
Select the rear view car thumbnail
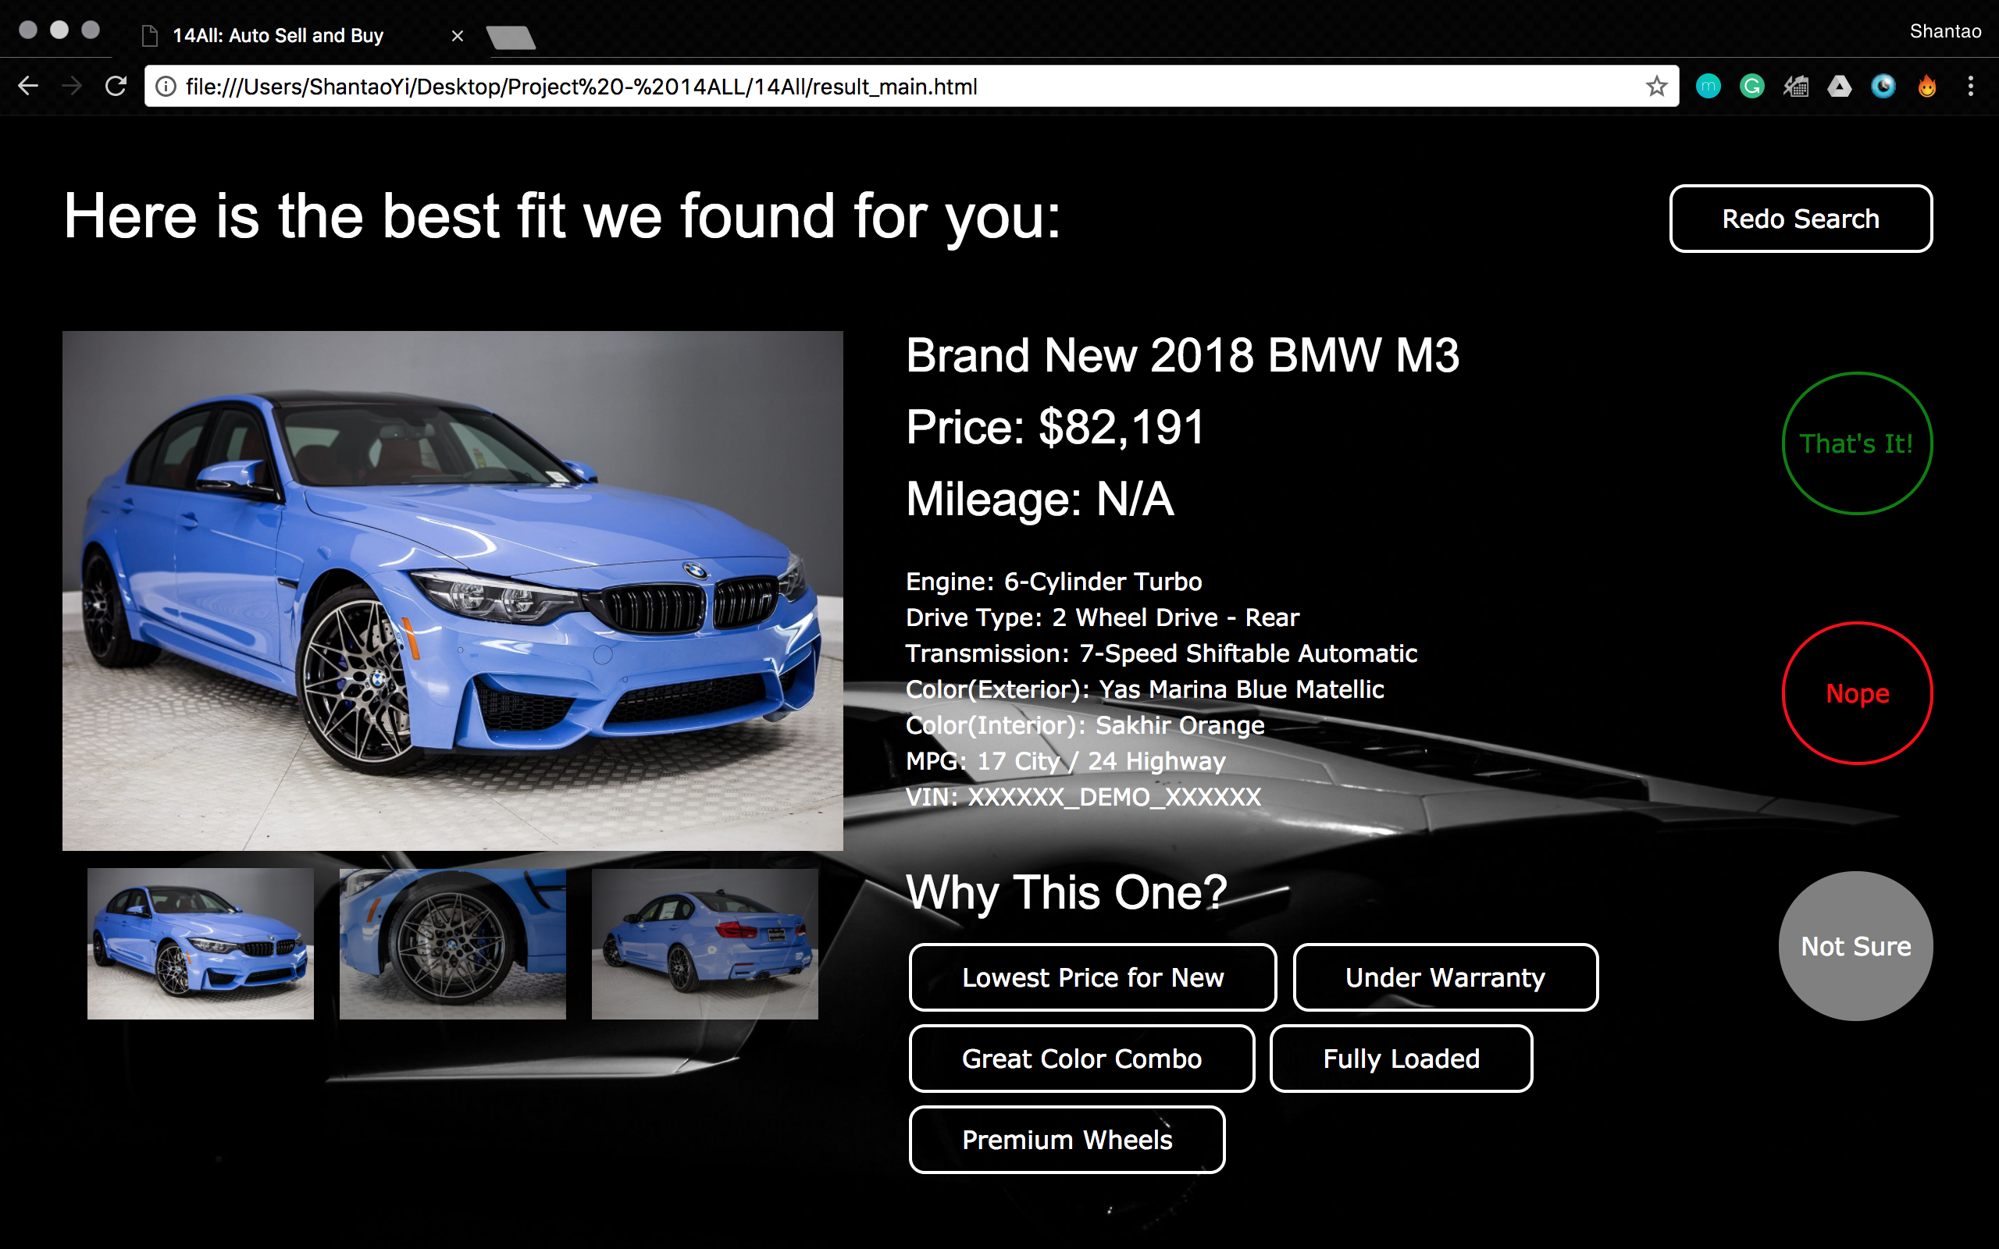tap(704, 943)
